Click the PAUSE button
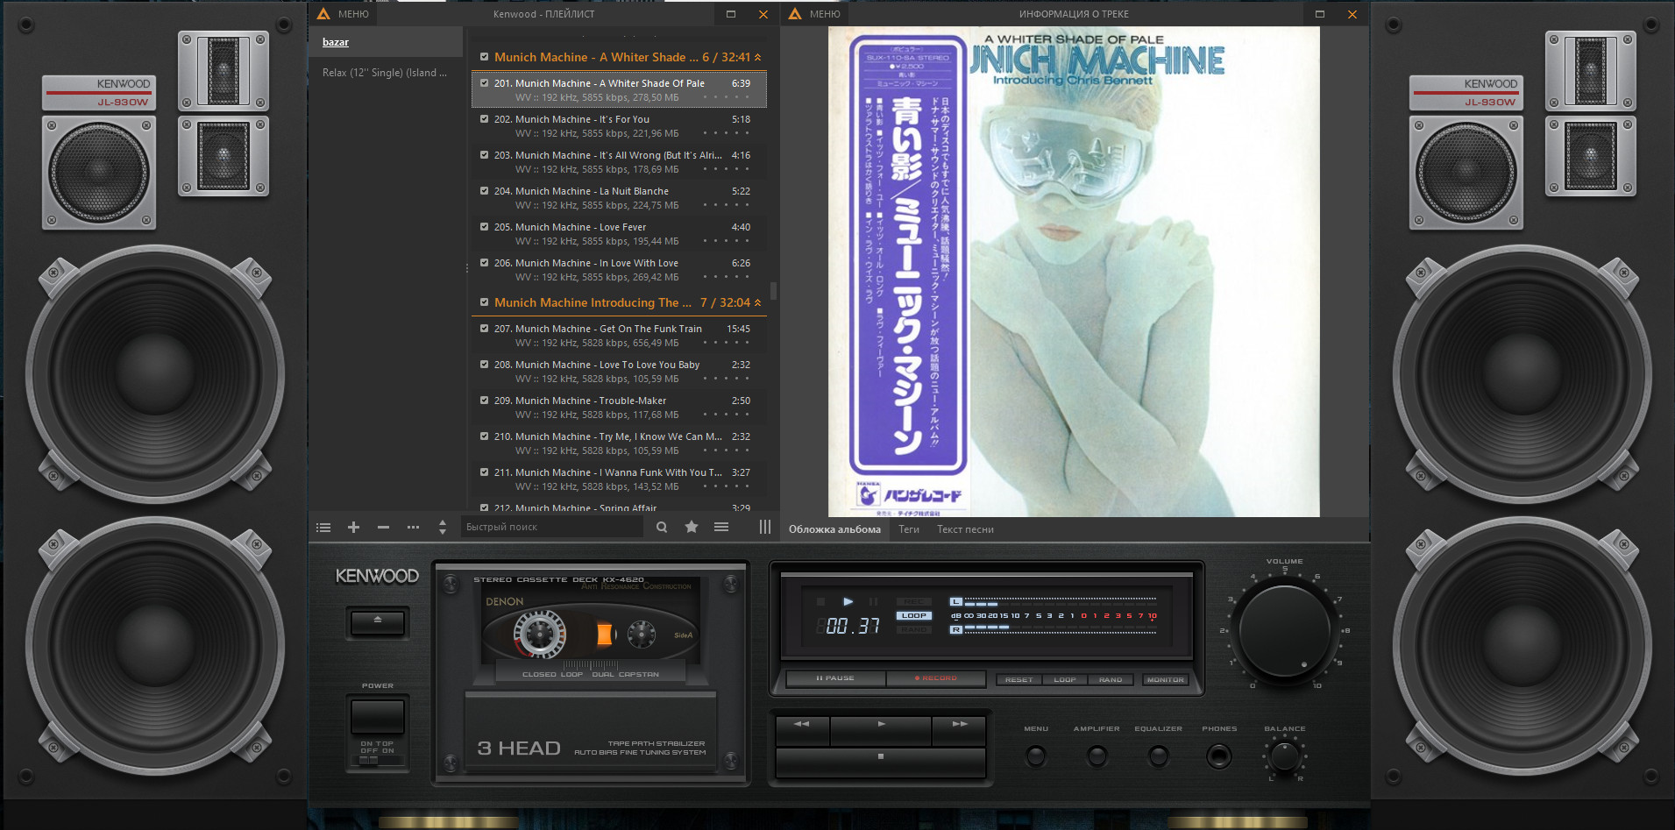 click(x=835, y=678)
